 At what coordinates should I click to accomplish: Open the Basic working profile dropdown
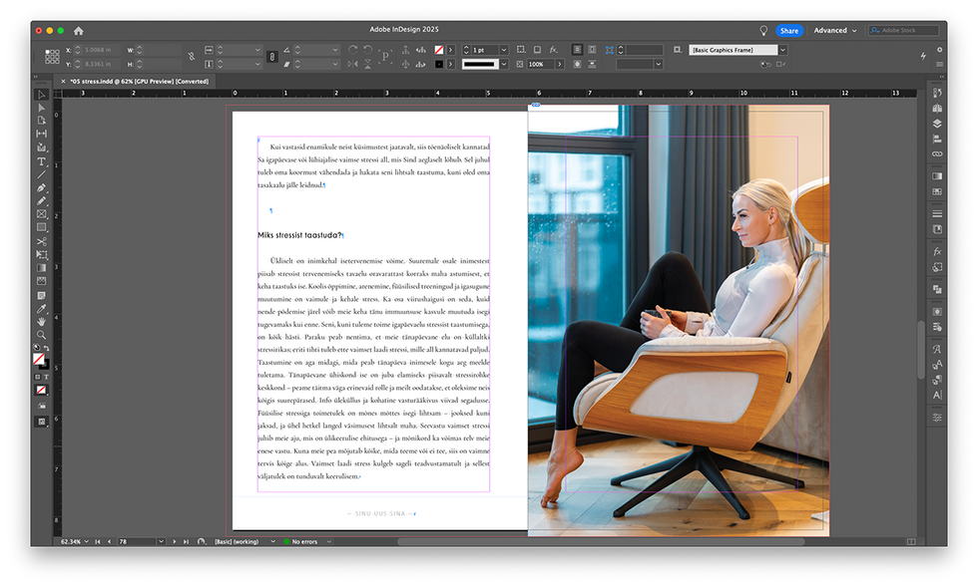[x=272, y=542]
